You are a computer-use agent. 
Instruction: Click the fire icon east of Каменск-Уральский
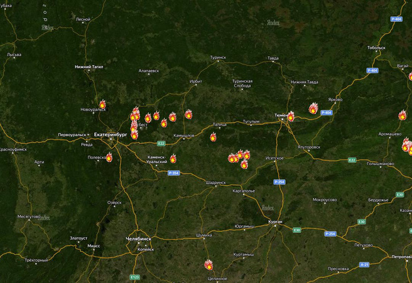173,159
